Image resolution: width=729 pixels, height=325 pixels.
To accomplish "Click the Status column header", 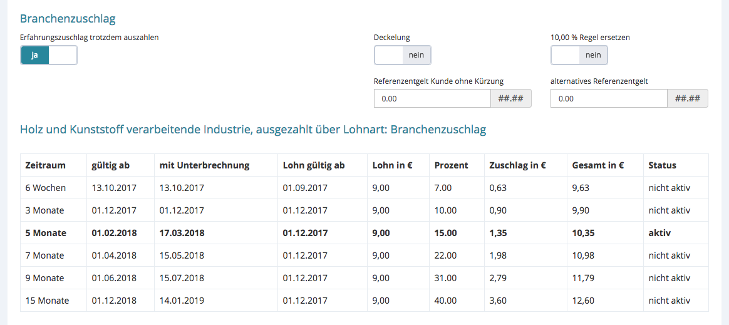I will click(662, 165).
